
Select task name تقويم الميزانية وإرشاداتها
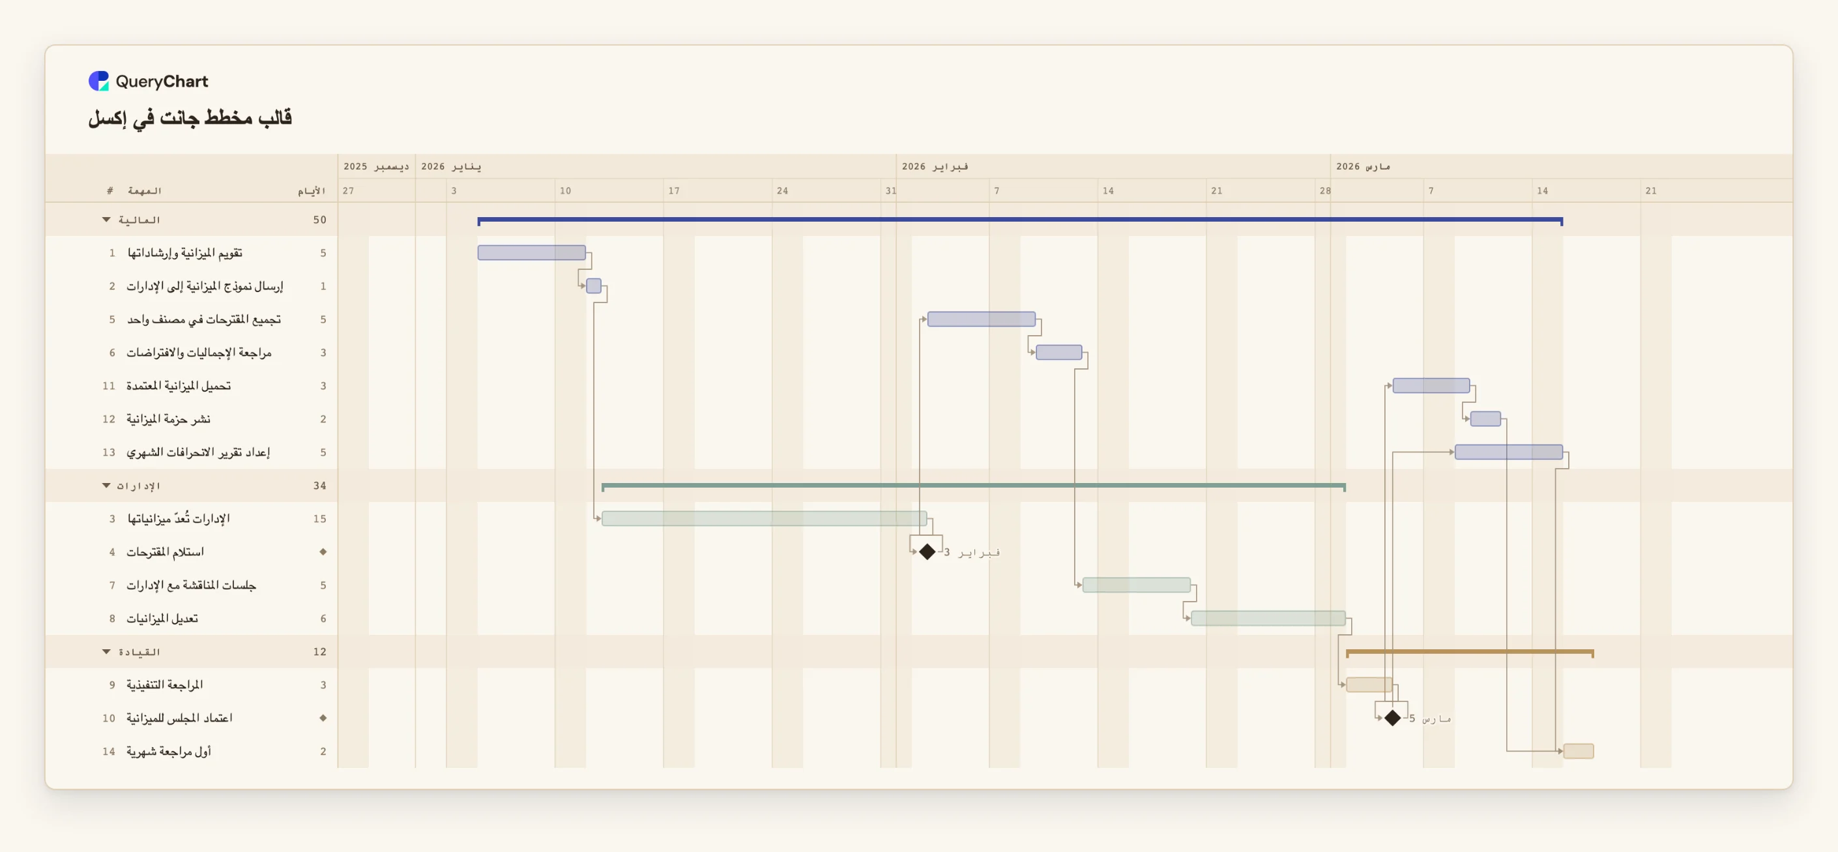click(185, 253)
